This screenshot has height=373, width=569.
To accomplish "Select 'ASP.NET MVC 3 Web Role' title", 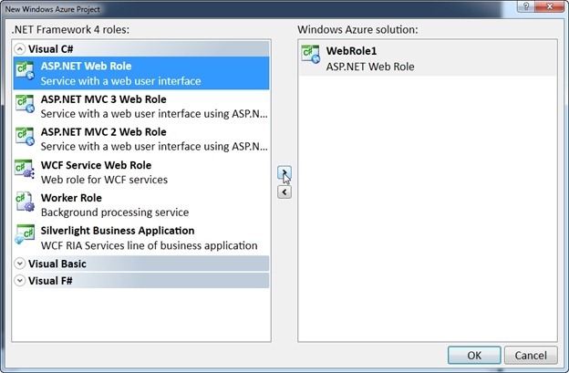I will tap(103, 99).
